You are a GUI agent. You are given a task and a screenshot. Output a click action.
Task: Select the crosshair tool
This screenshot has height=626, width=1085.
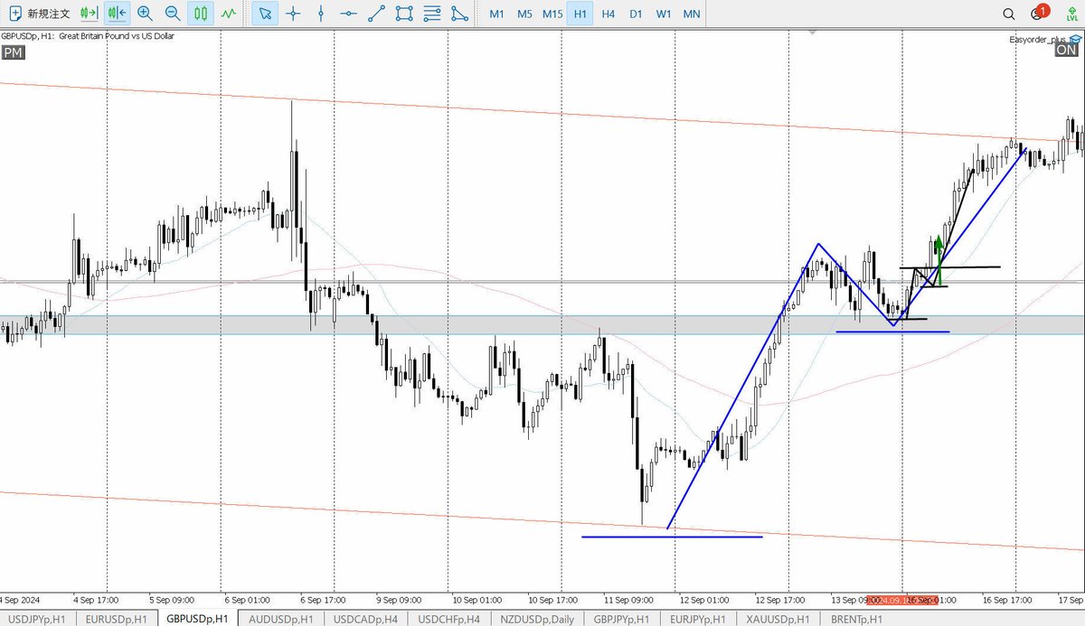click(292, 14)
